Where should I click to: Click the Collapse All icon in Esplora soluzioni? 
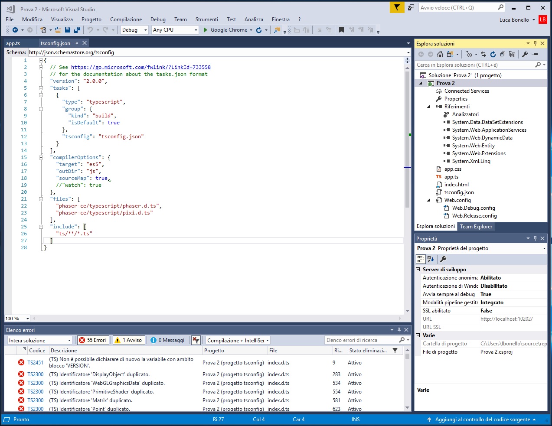[503, 54]
